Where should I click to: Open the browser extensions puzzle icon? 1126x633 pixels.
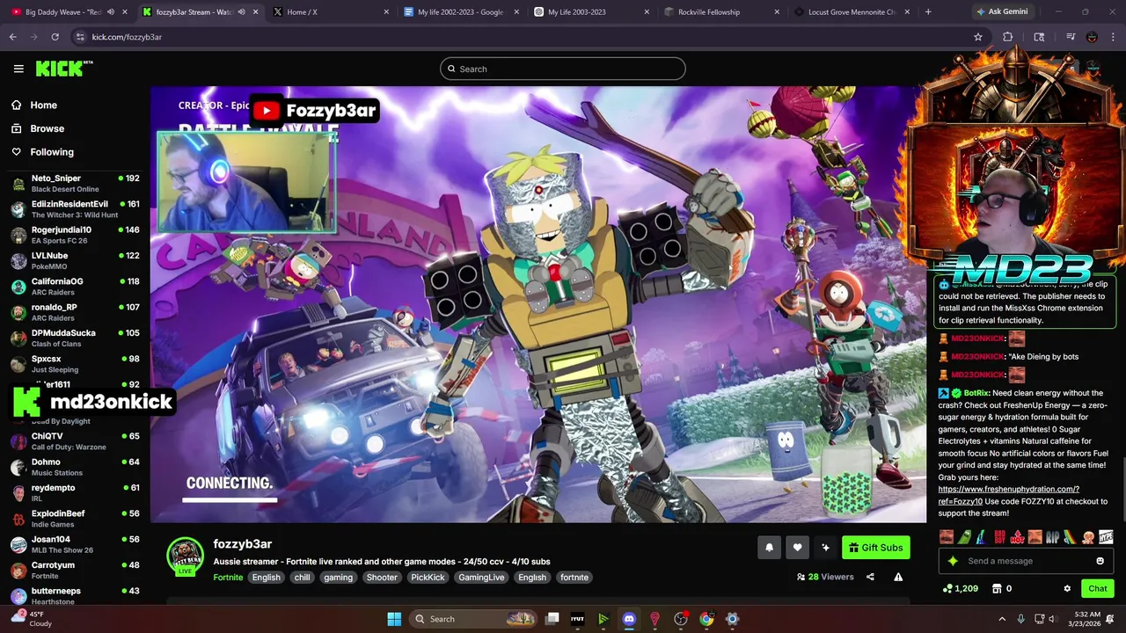[1008, 37]
